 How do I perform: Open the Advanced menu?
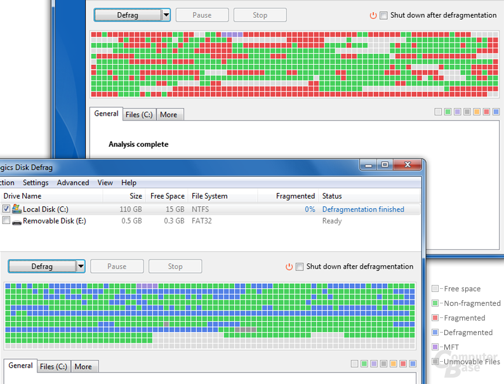pos(73,183)
